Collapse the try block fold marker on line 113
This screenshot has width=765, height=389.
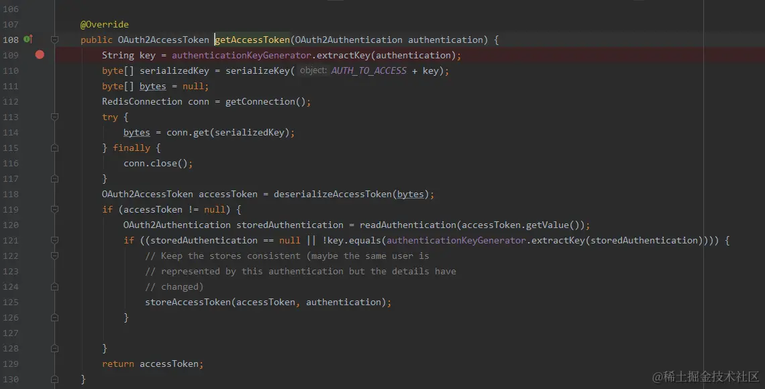tap(54, 117)
